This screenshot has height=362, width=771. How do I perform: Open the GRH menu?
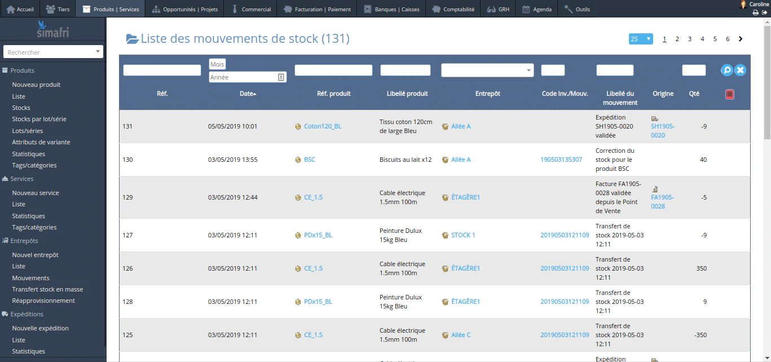coord(497,9)
